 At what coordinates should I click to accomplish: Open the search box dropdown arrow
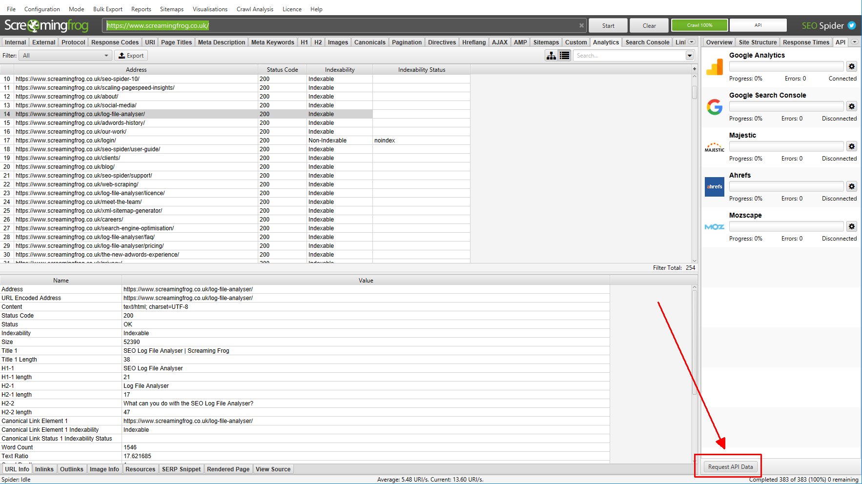coord(689,56)
